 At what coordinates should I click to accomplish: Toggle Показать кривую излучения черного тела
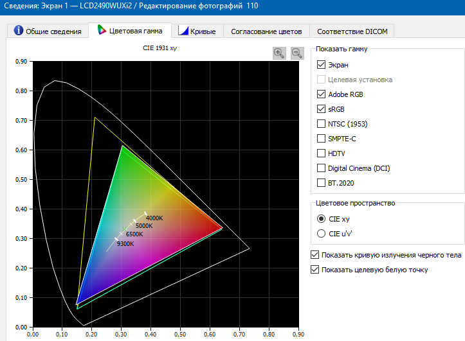coord(315,254)
